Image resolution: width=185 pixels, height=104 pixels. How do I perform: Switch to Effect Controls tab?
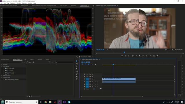pos(25,5)
